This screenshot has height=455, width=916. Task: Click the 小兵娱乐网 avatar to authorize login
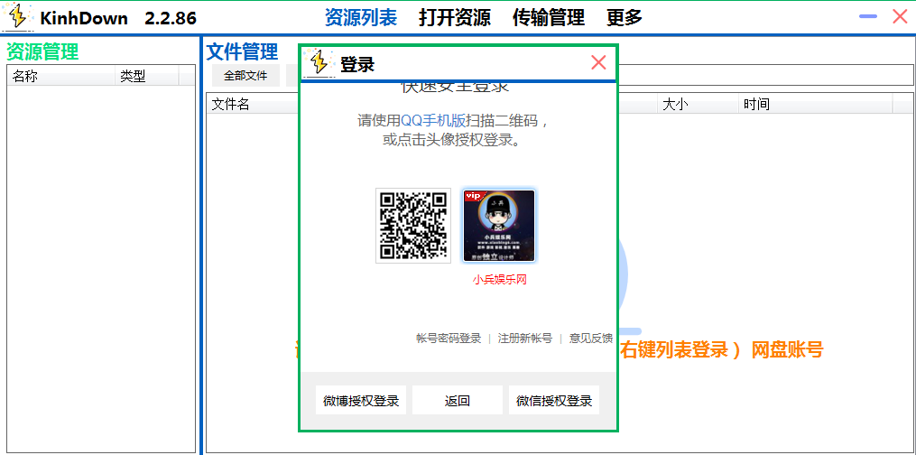[x=499, y=226]
